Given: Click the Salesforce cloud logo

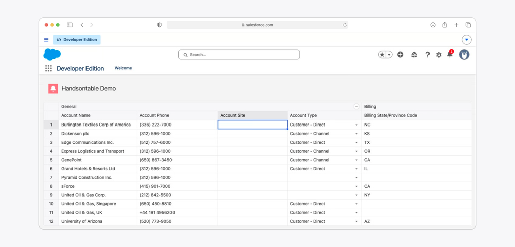Looking at the screenshot, I should (52, 54).
